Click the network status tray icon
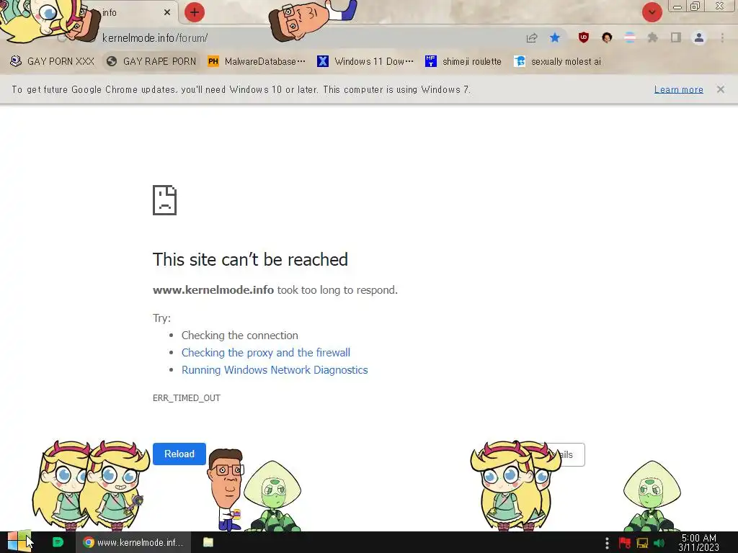The width and height of the screenshot is (738, 553). [642, 543]
